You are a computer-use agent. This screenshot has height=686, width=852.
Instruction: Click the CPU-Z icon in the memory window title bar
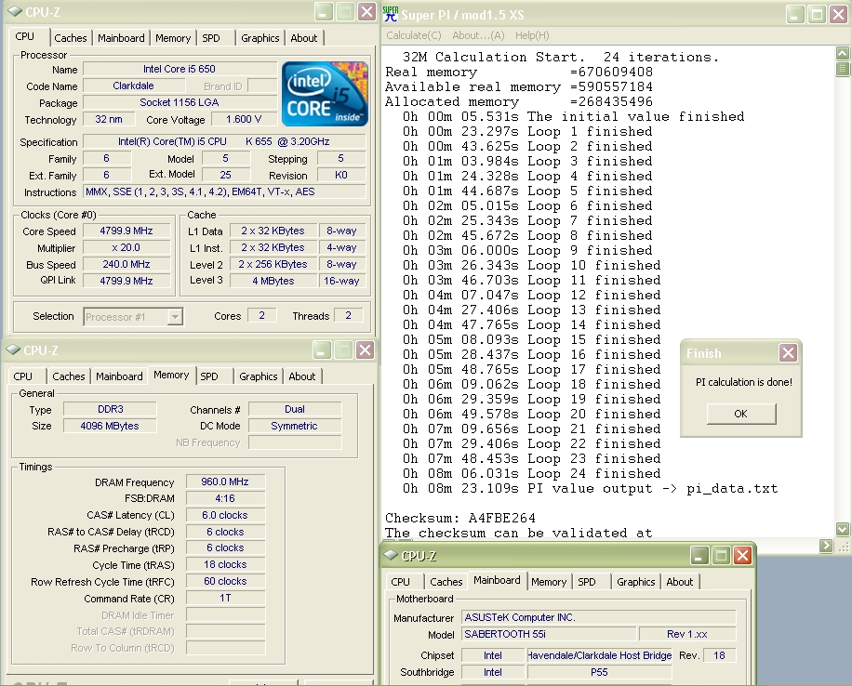(13, 350)
